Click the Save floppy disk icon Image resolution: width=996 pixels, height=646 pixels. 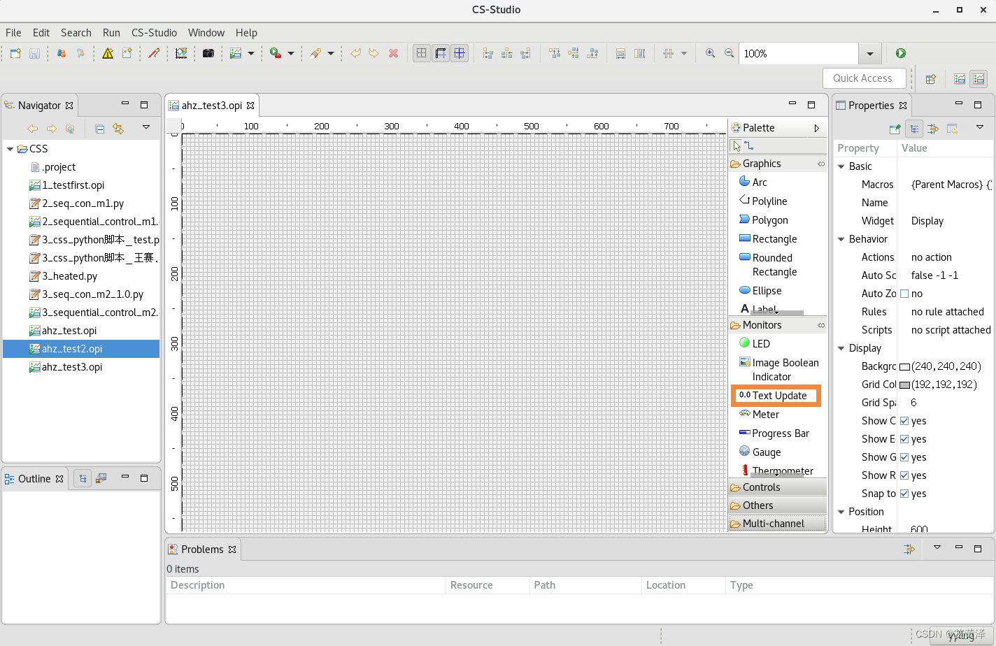34,53
